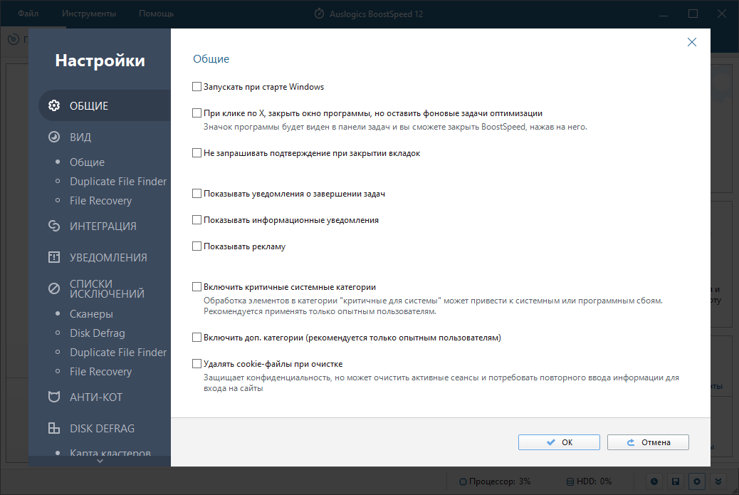Enable Запускать при старте Windows
The height and width of the screenshot is (495, 739).
(x=197, y=87)
